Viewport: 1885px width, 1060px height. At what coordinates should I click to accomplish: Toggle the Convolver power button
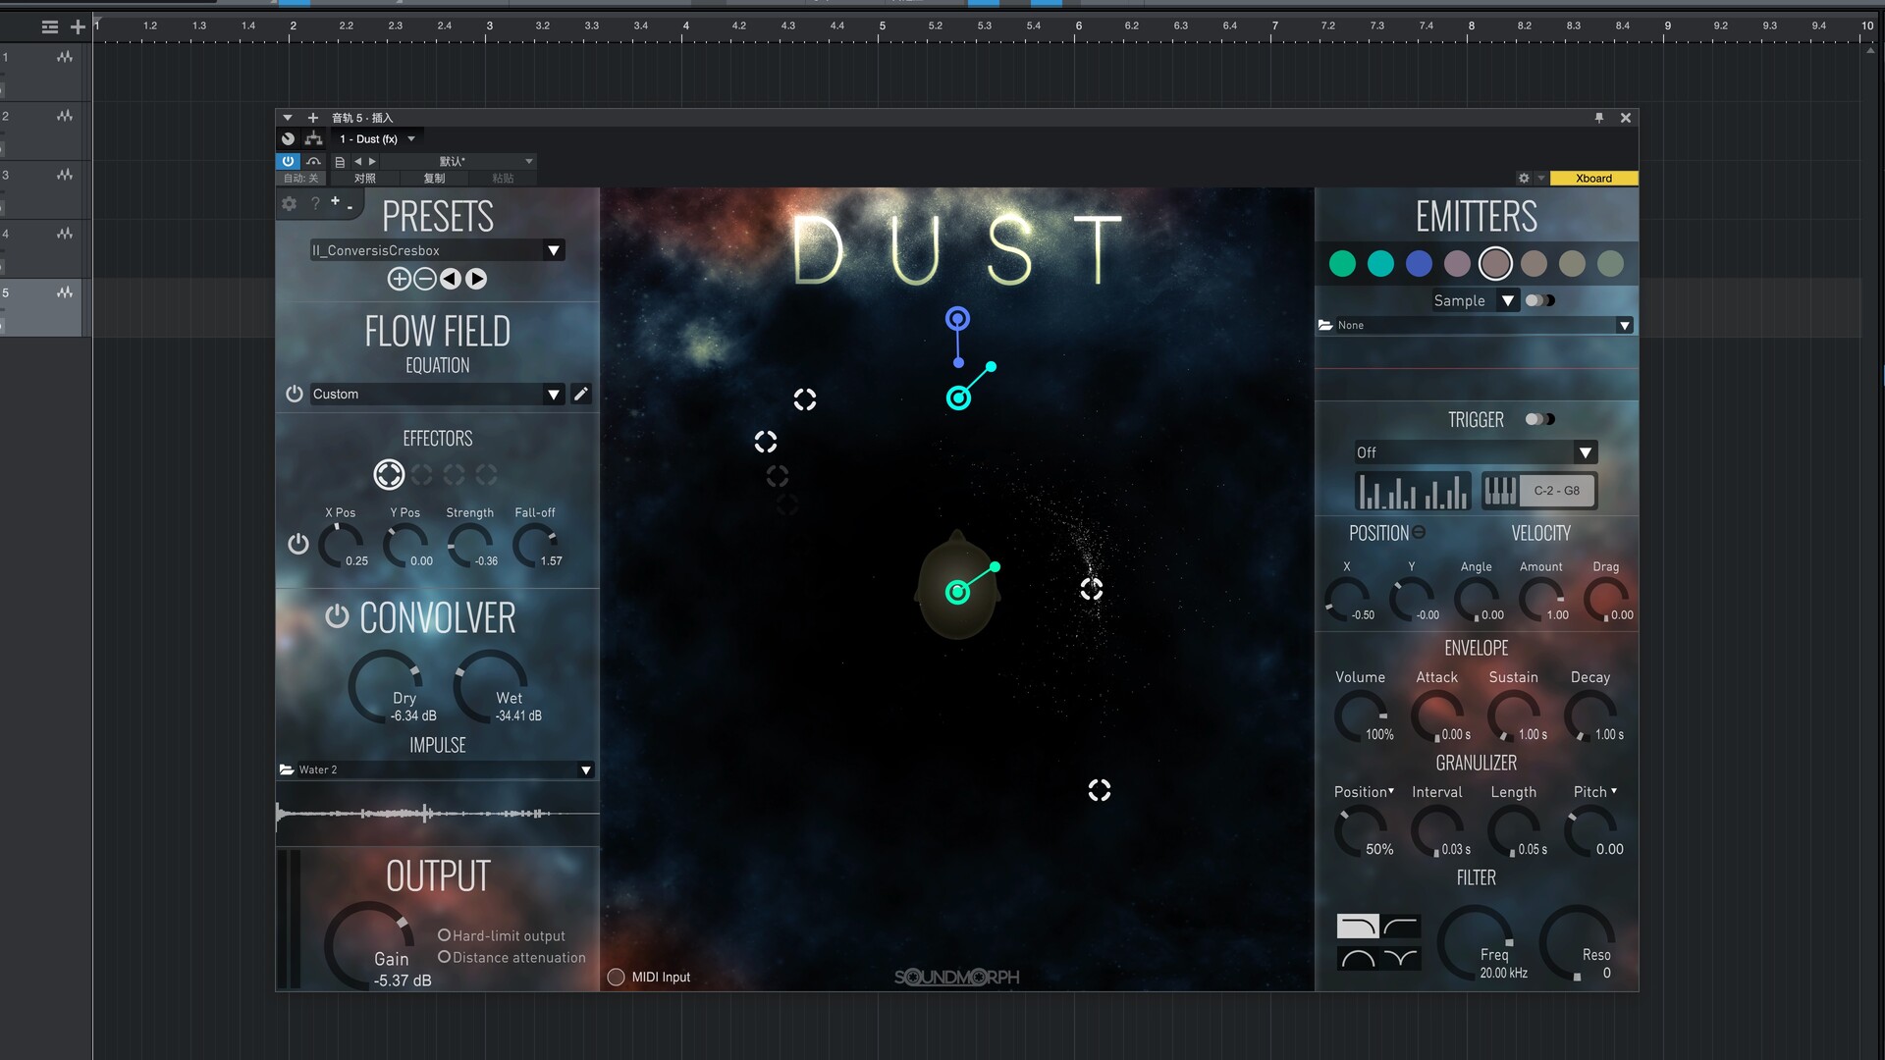337,616
